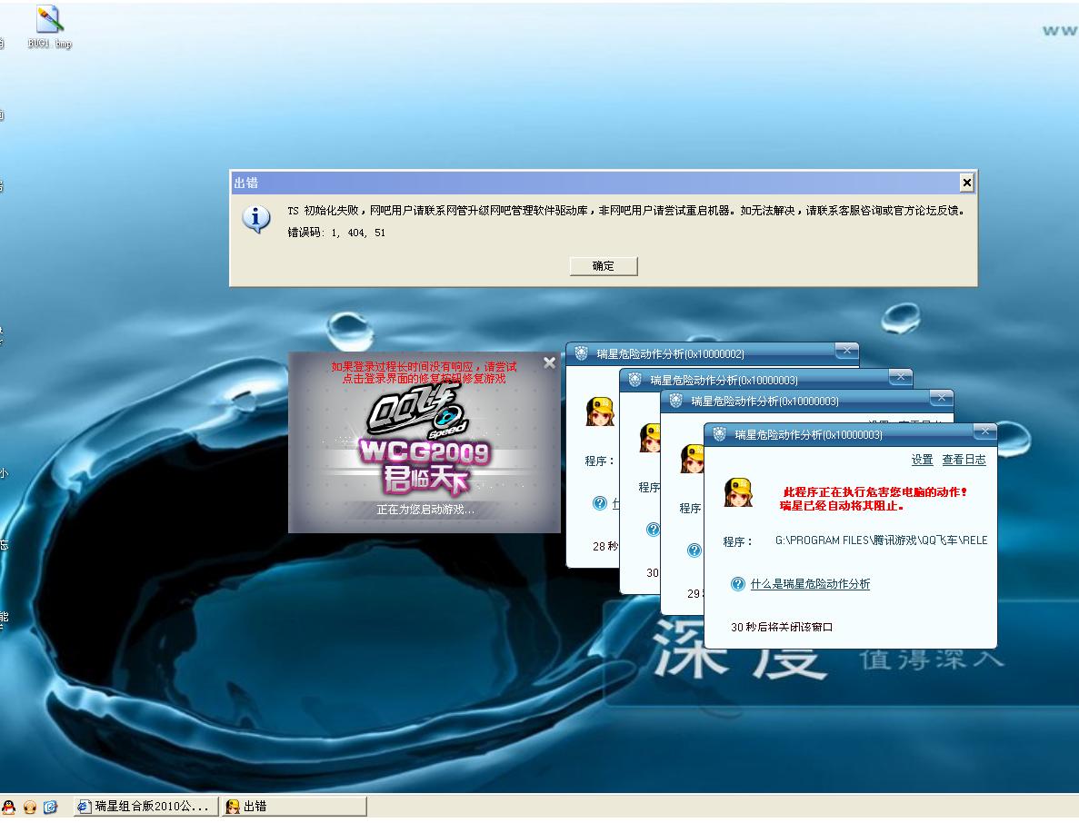This screenshot has height=823, width=1079.
Task: Close the second Rising alert window
Action: pyautogui.click(x=900, y=377)
